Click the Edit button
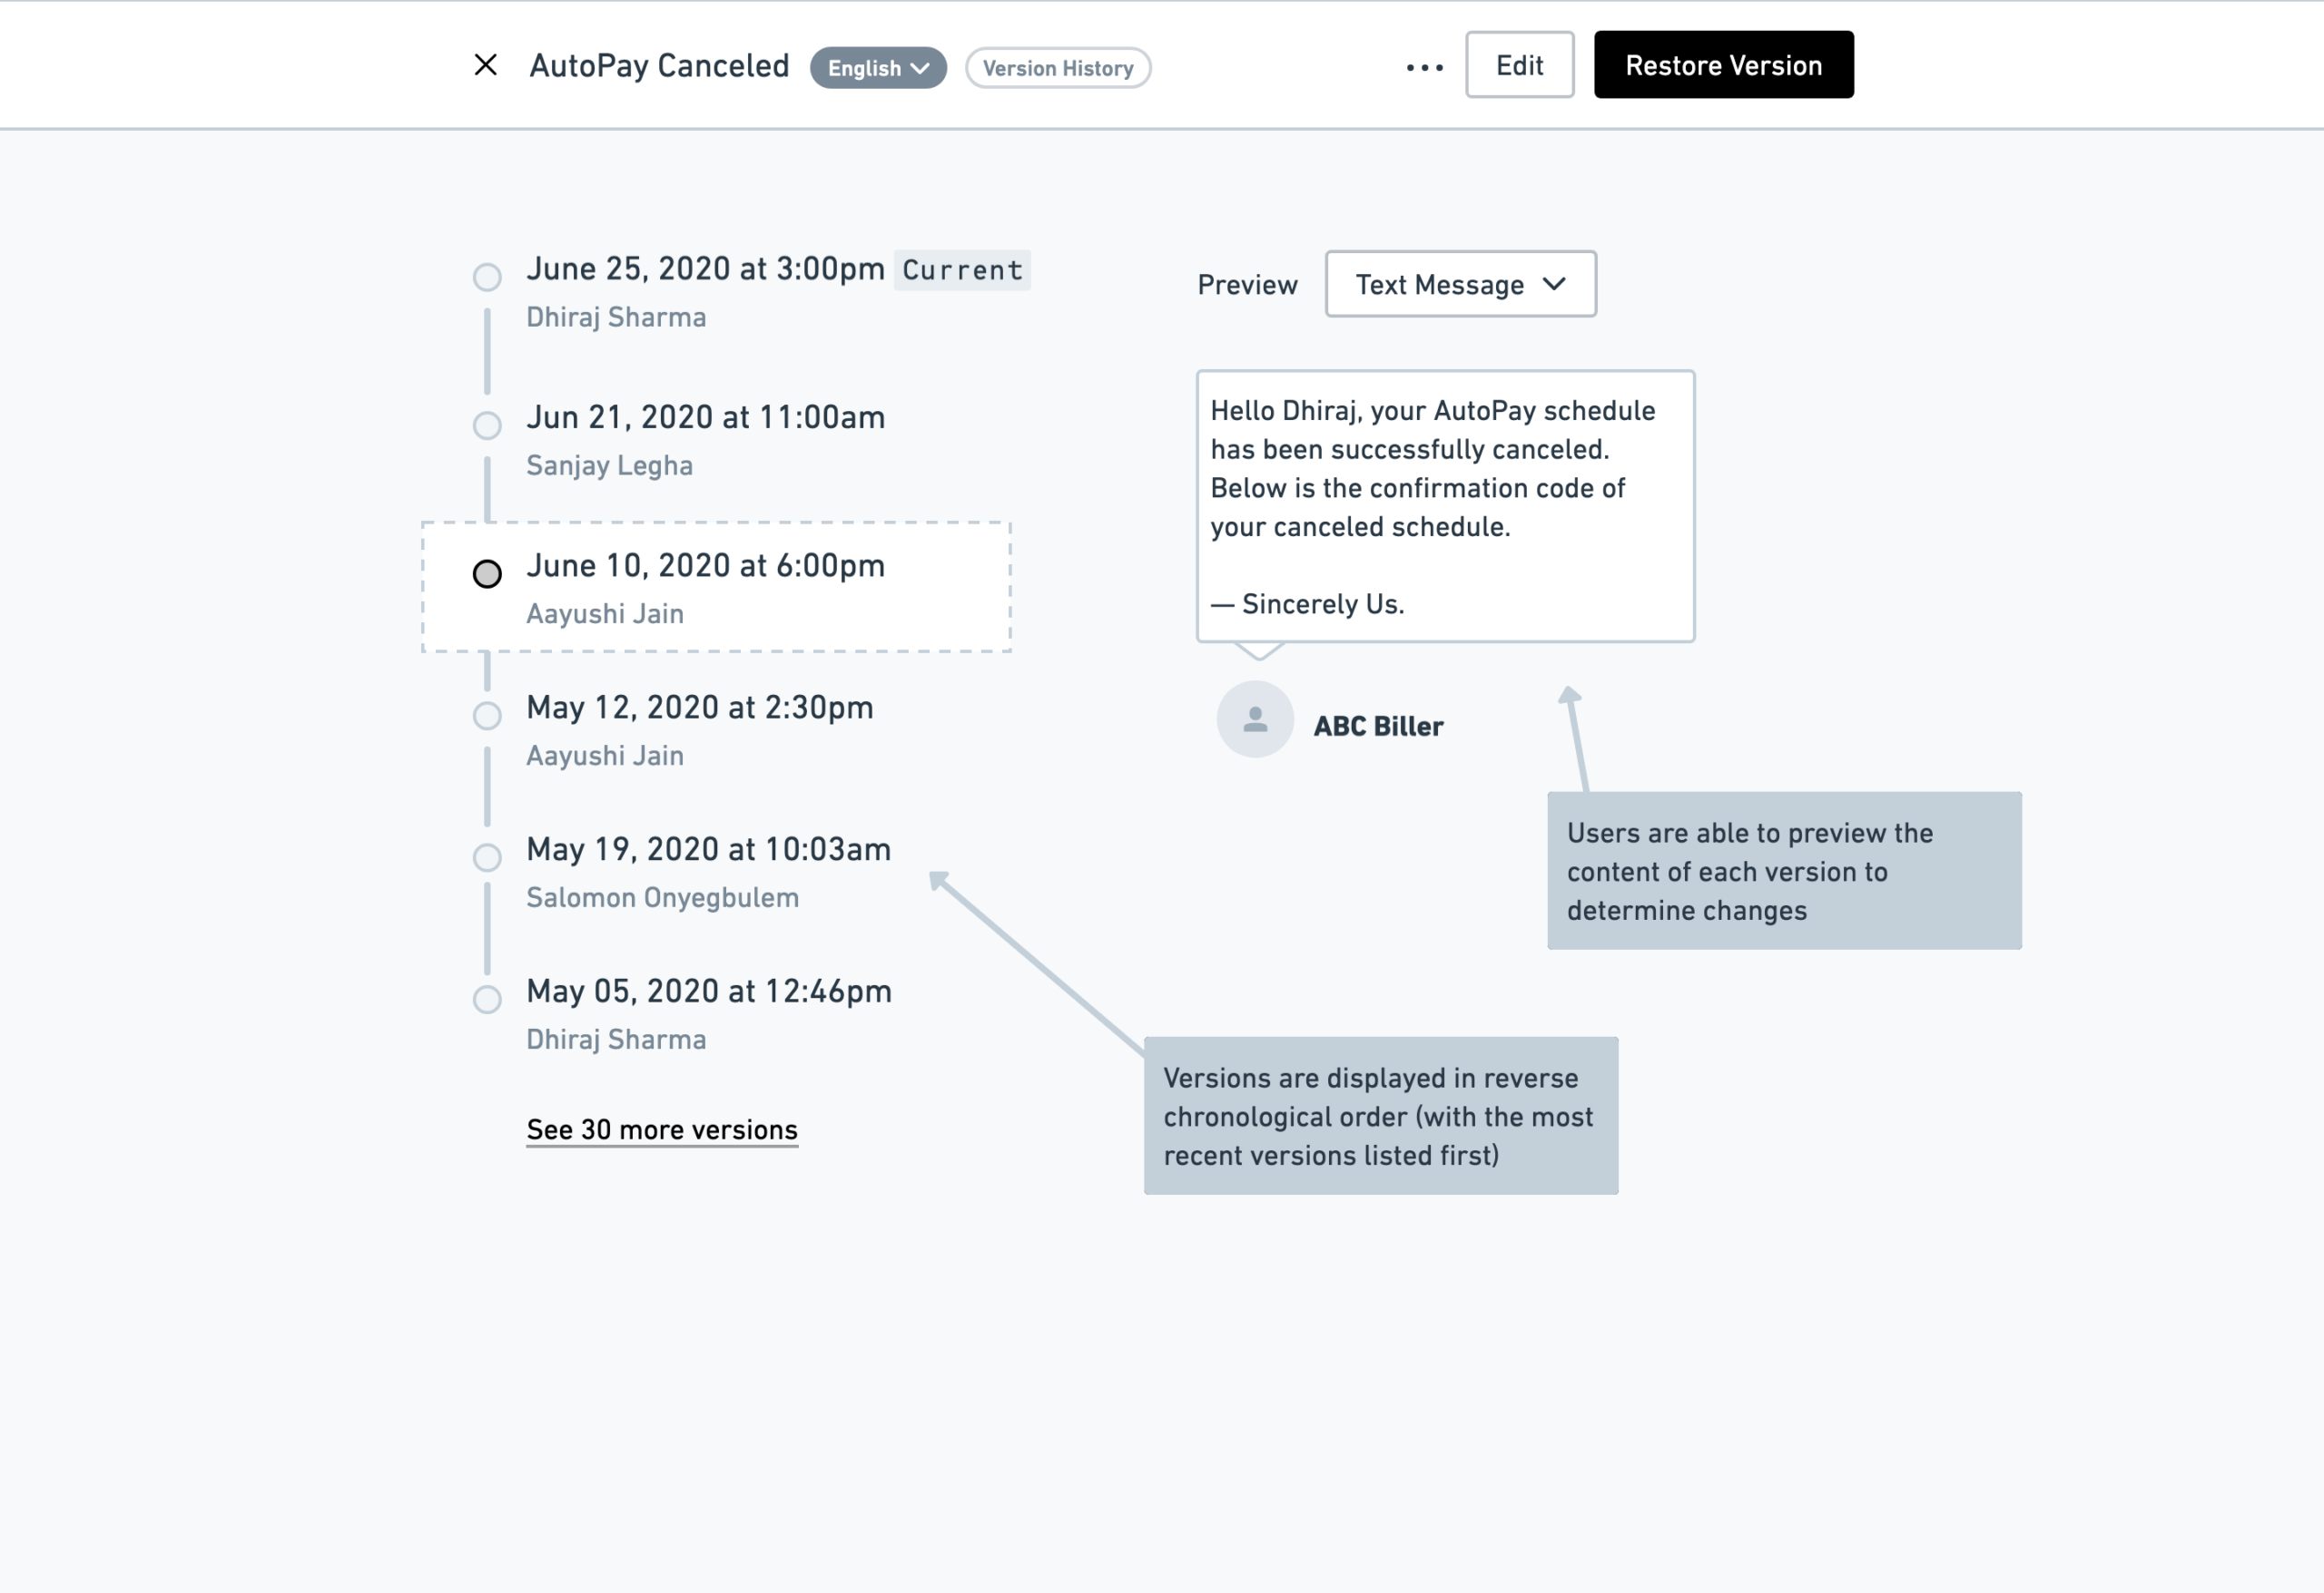 click(1519, 65)
